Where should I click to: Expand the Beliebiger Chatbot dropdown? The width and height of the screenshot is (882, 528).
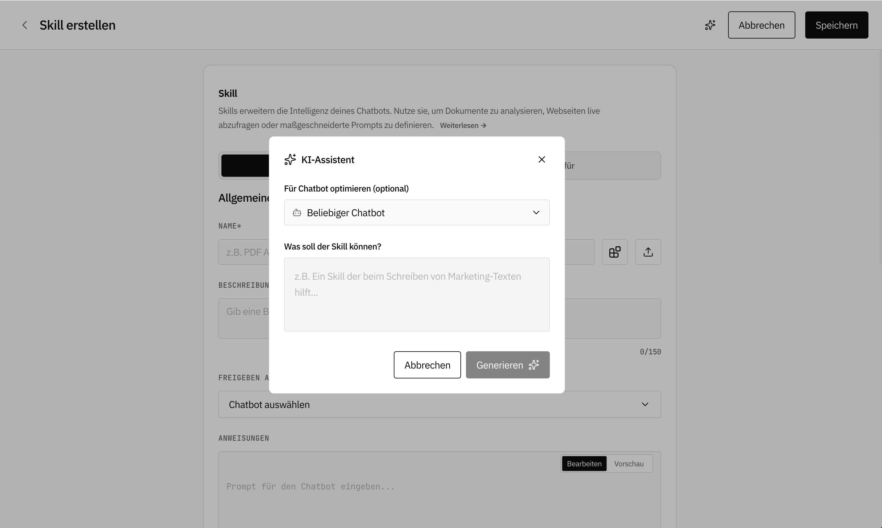417,213
